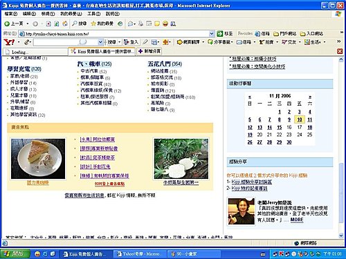Click the Home icon in toolbar
The width and height of the screenshot is (346, 259).
tap(65, 23)
